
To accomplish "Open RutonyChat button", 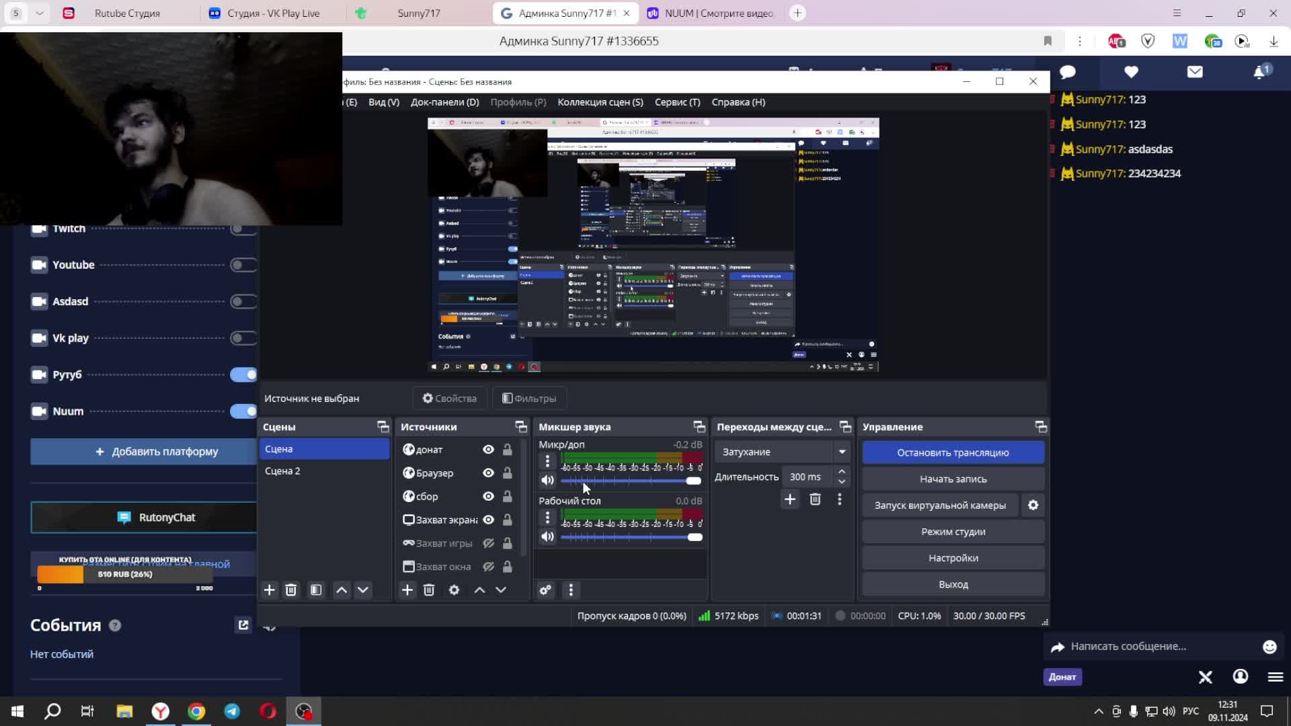I will (144, 518).
